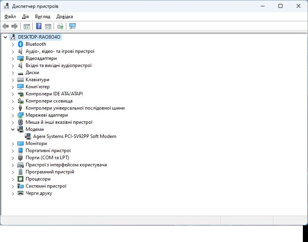
Task: Click the Диспетчер пристроїв title bar icon
Action: pos(6,6)
